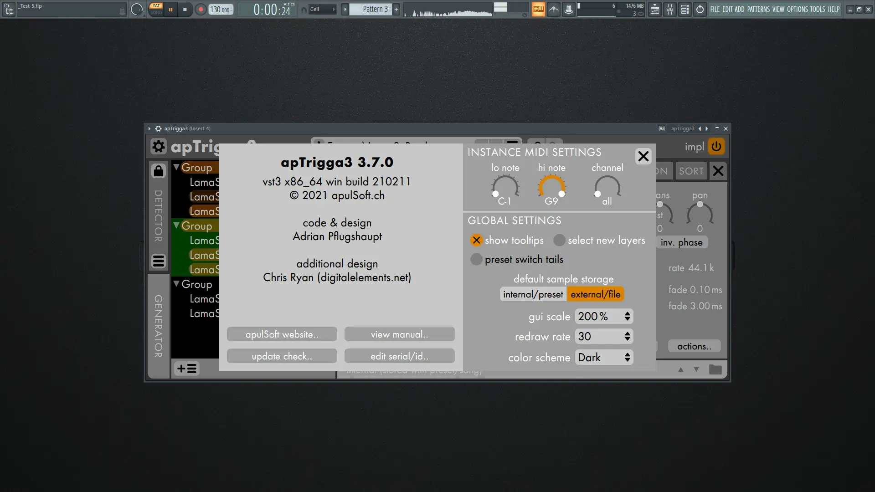Click the folder icon at bottom right

tap(715, 369)
